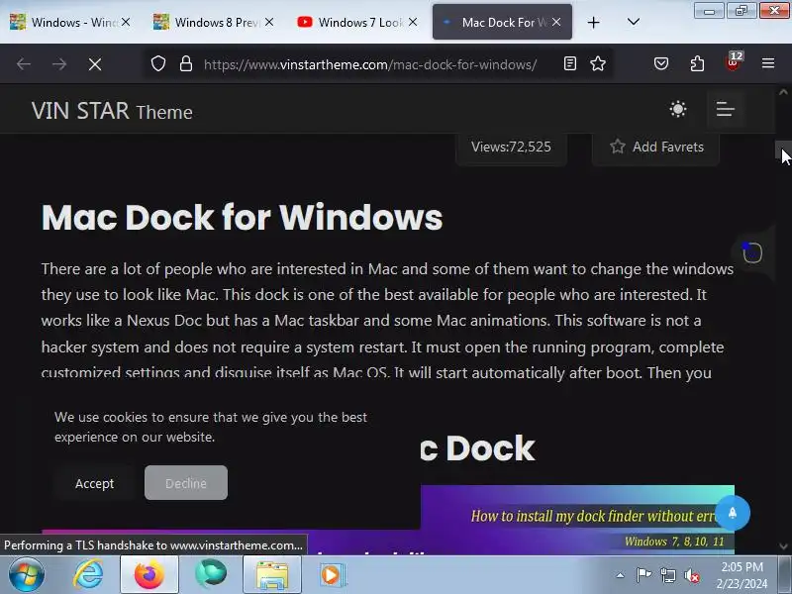Close the Windows 8 Preview tab

(x=269, y=22)
